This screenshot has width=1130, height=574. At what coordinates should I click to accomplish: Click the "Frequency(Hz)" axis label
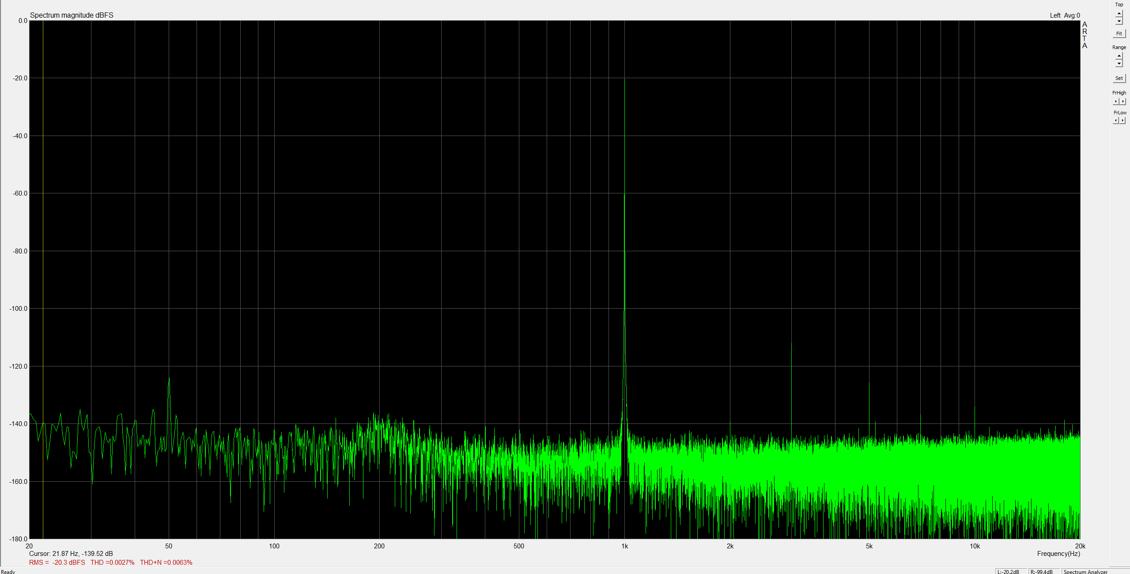[1058, 554]
